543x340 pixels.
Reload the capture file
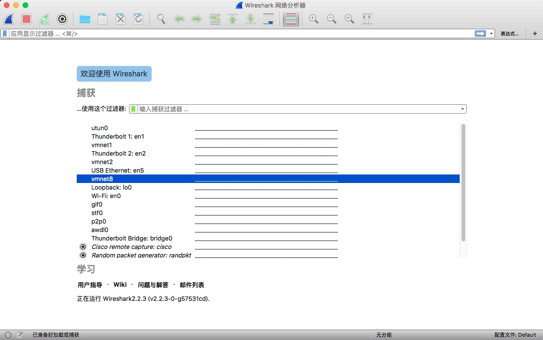[x=138, y=19]
